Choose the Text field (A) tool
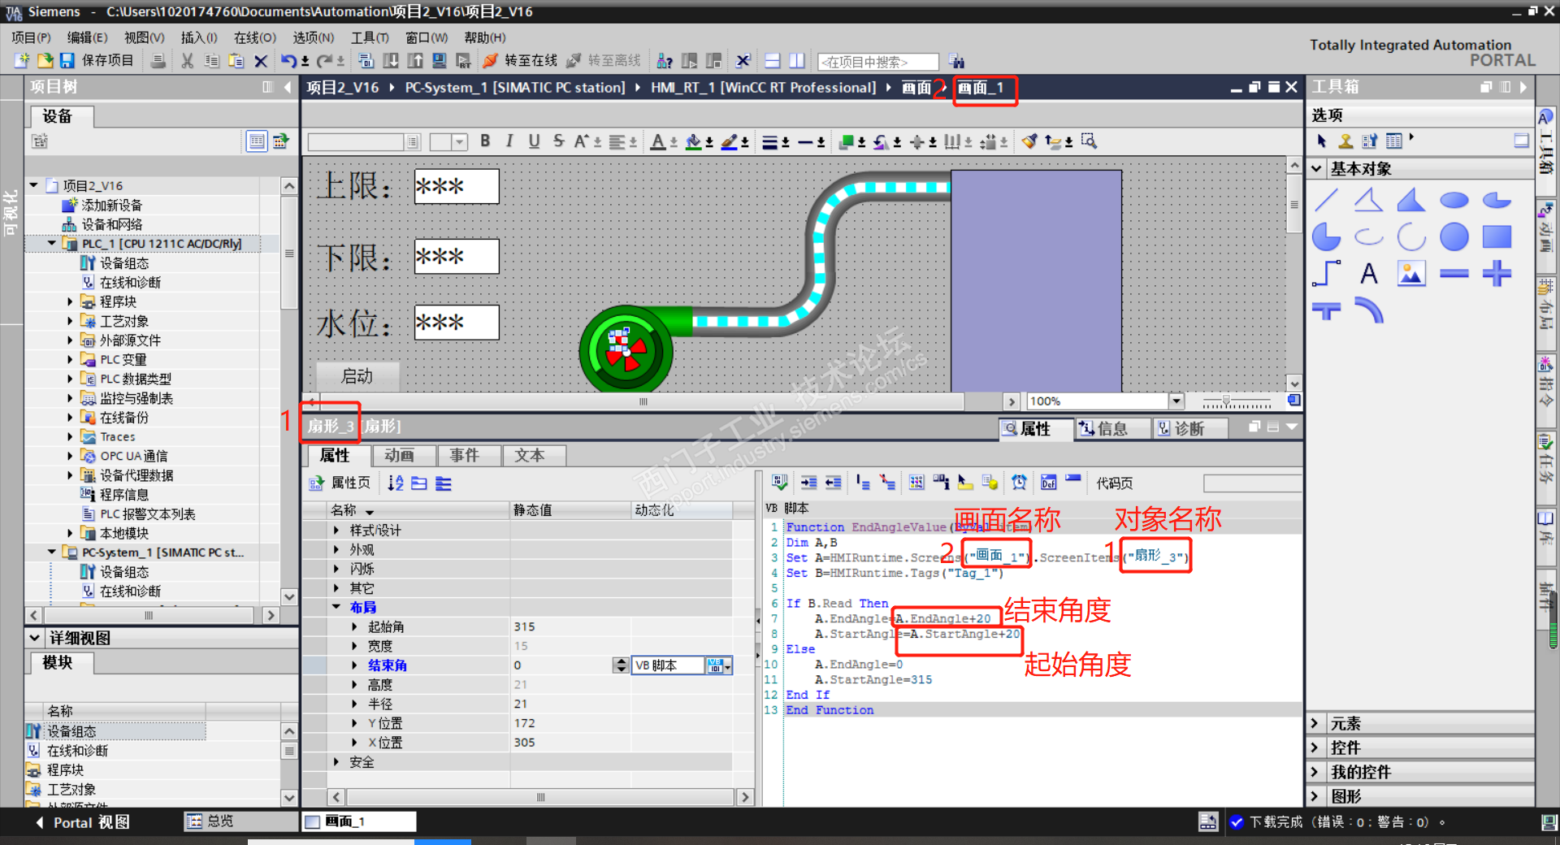The image size is (1560, 845). [x=1369, y=274]
